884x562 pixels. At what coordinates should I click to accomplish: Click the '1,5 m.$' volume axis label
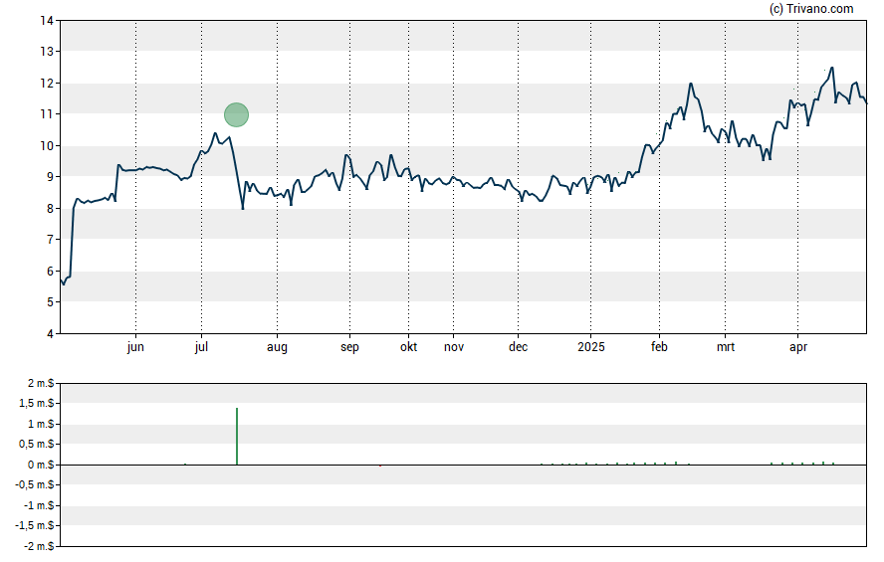click(37, 403)
